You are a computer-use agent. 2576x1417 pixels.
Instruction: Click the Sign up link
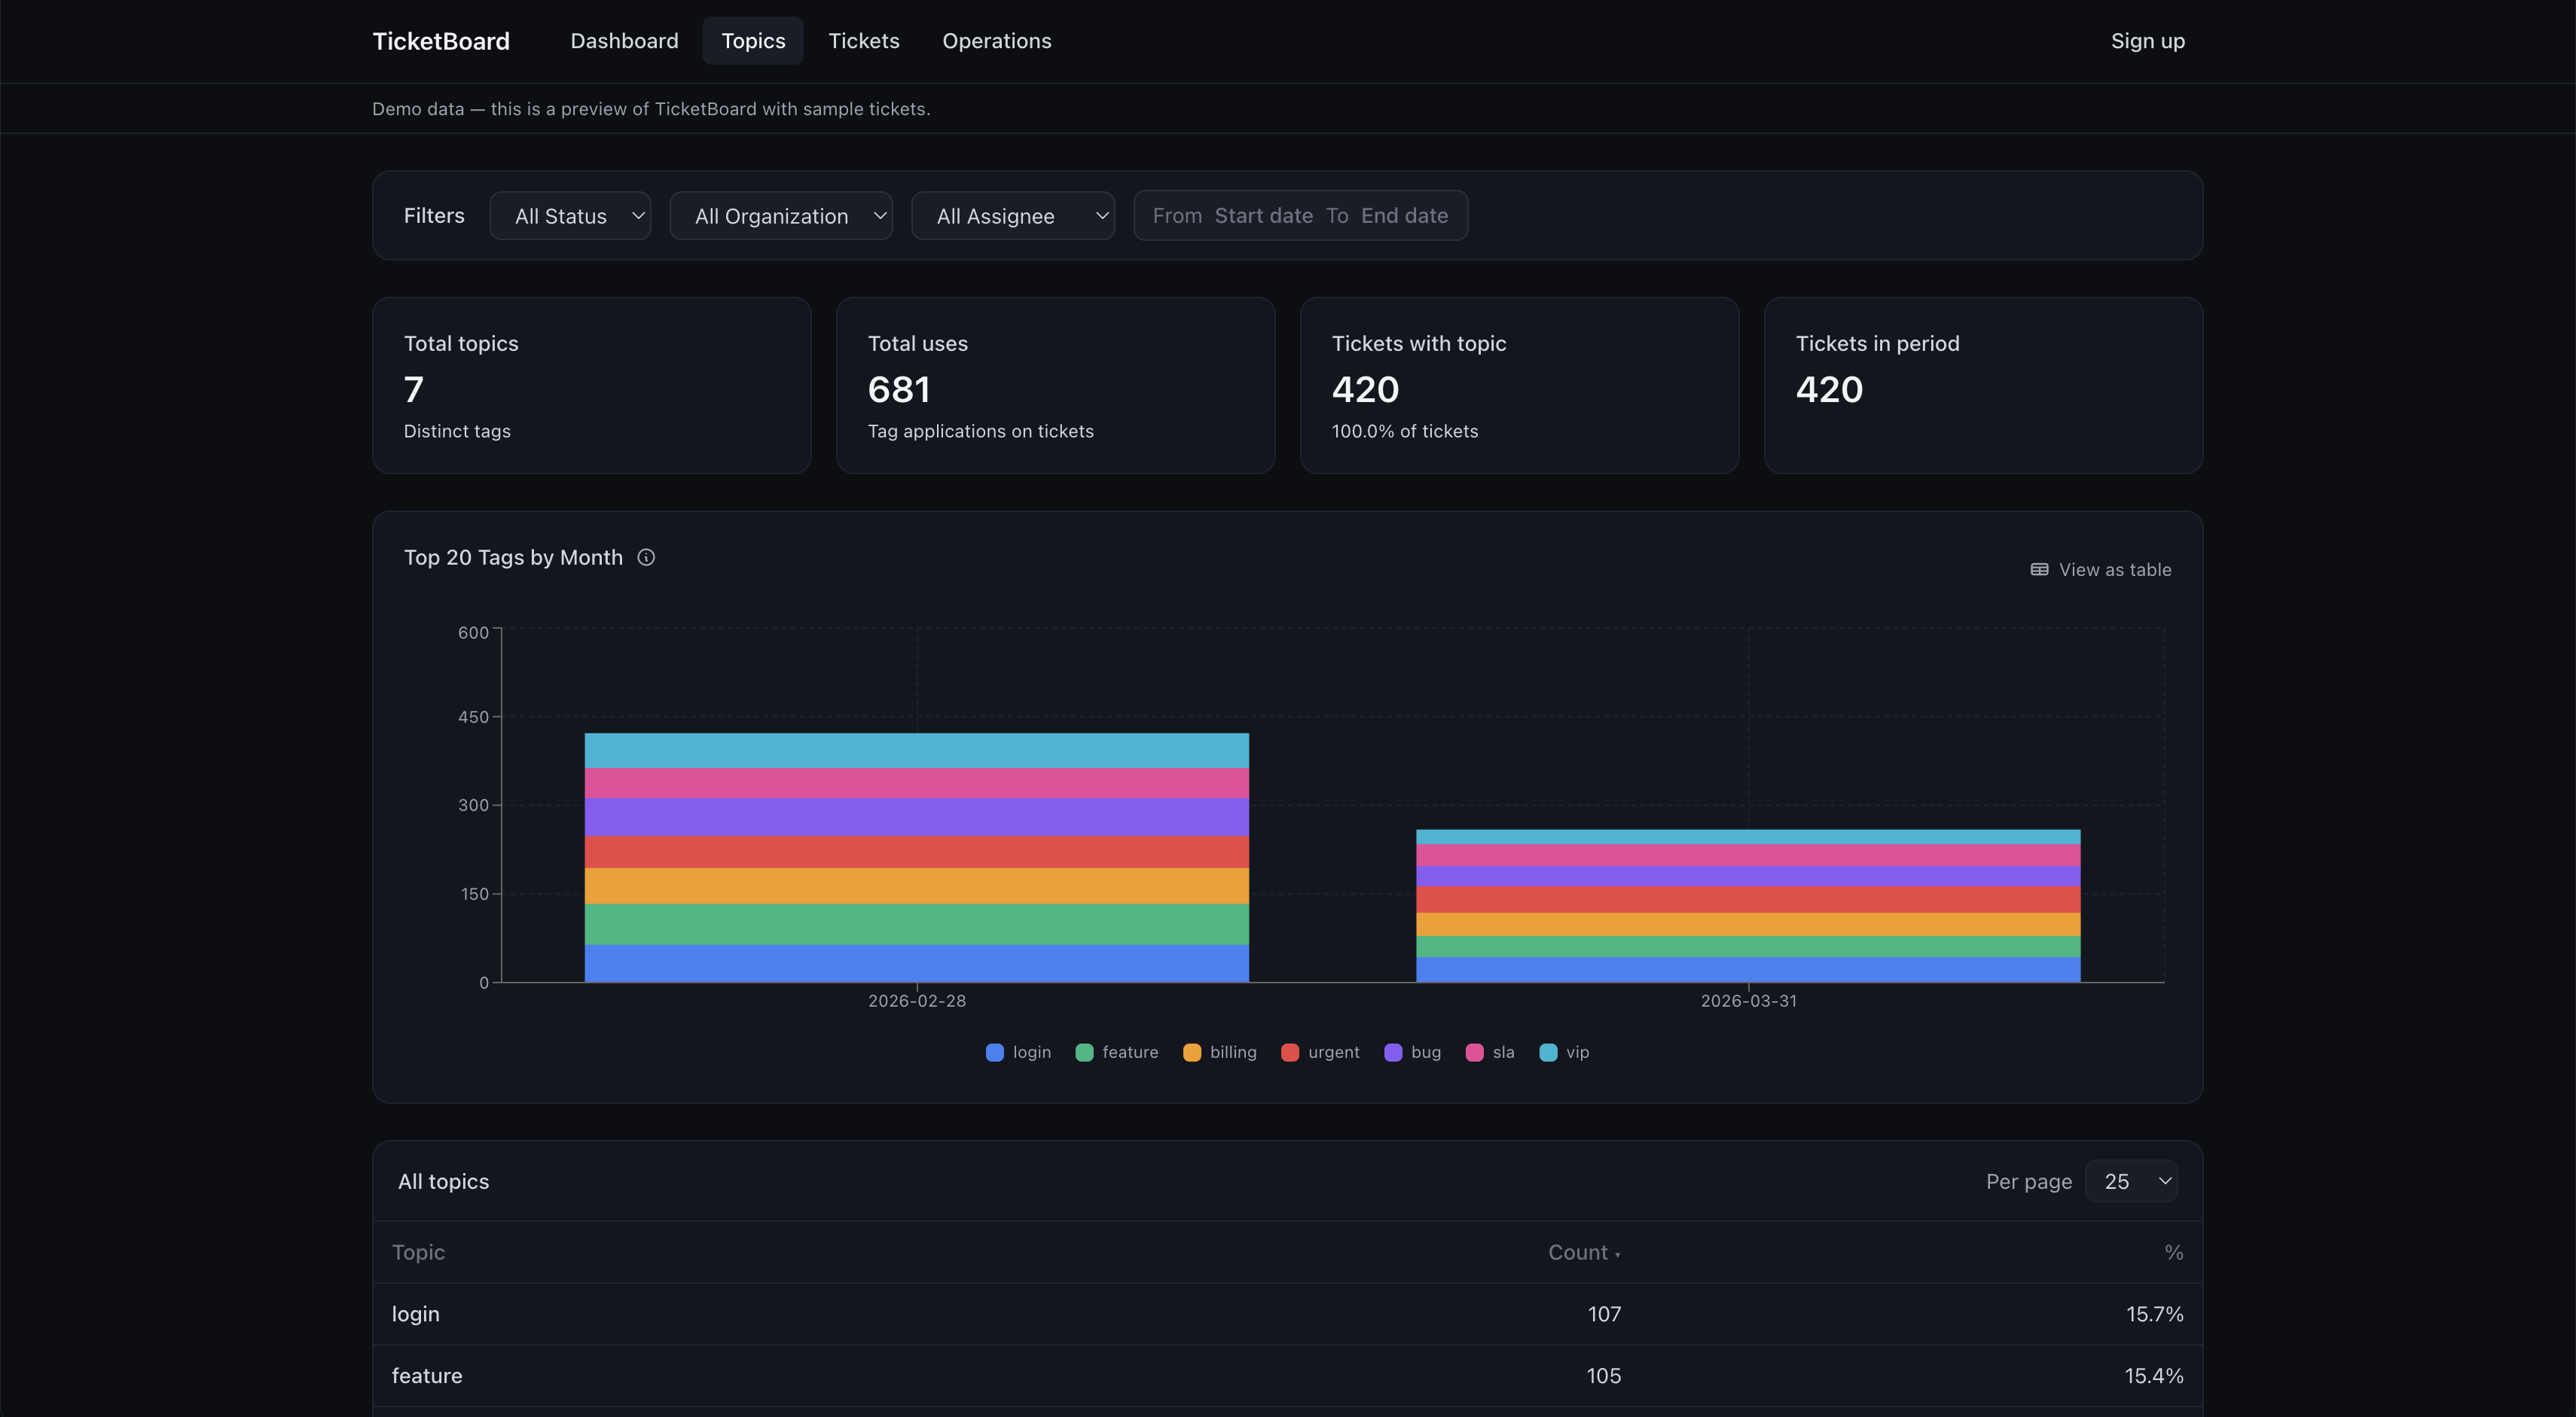click(2147, 41)
